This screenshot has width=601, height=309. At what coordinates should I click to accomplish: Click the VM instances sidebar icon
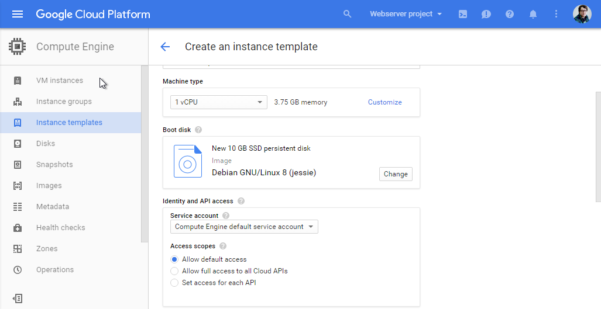(17, 81)
